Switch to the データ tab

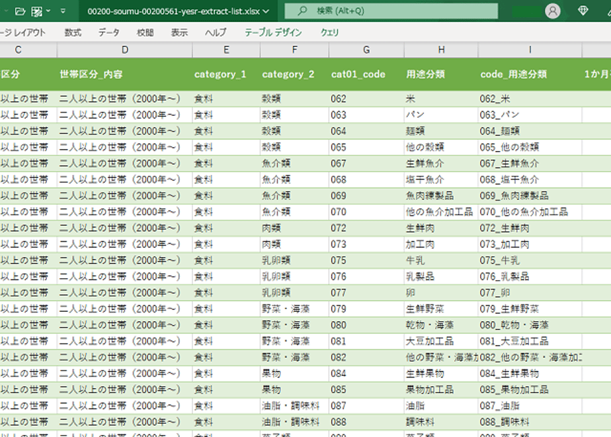pos(108,32)
